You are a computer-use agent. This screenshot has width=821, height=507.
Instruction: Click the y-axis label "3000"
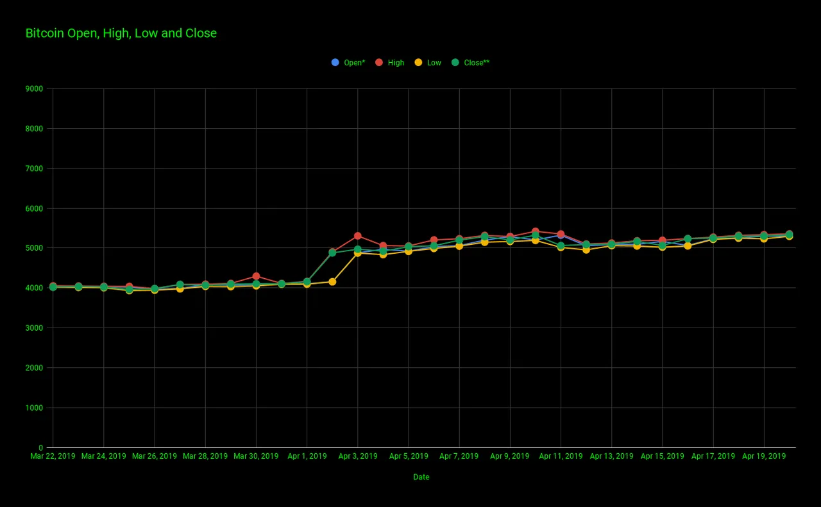point(35,328)
